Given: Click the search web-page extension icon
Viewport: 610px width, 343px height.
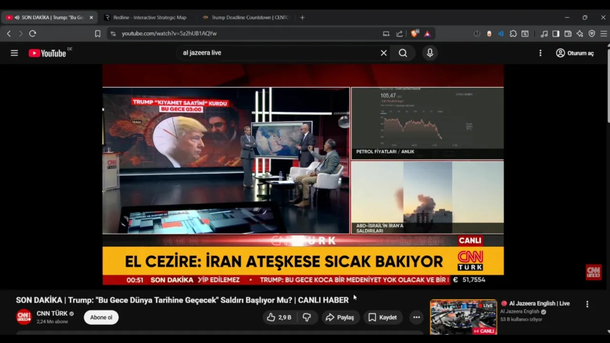Looking at the screenshot, I should click(x=525, y=33).
